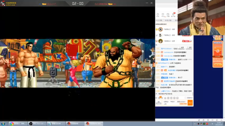This screenshot has width=225, height=126.
Task: Toggle the clear-screen checkbox above chat
Action: coord(188,47)
